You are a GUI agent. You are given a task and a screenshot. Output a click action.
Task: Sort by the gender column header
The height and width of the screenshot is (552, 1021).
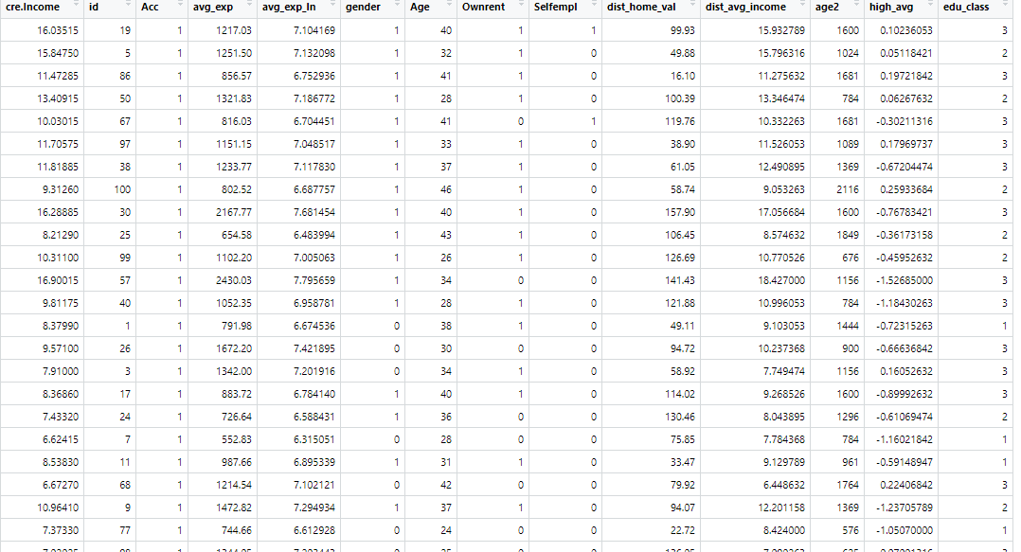tap(372, 8)
